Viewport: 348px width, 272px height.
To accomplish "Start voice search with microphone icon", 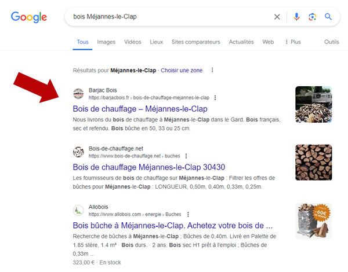I will click(x=296, y=17).
